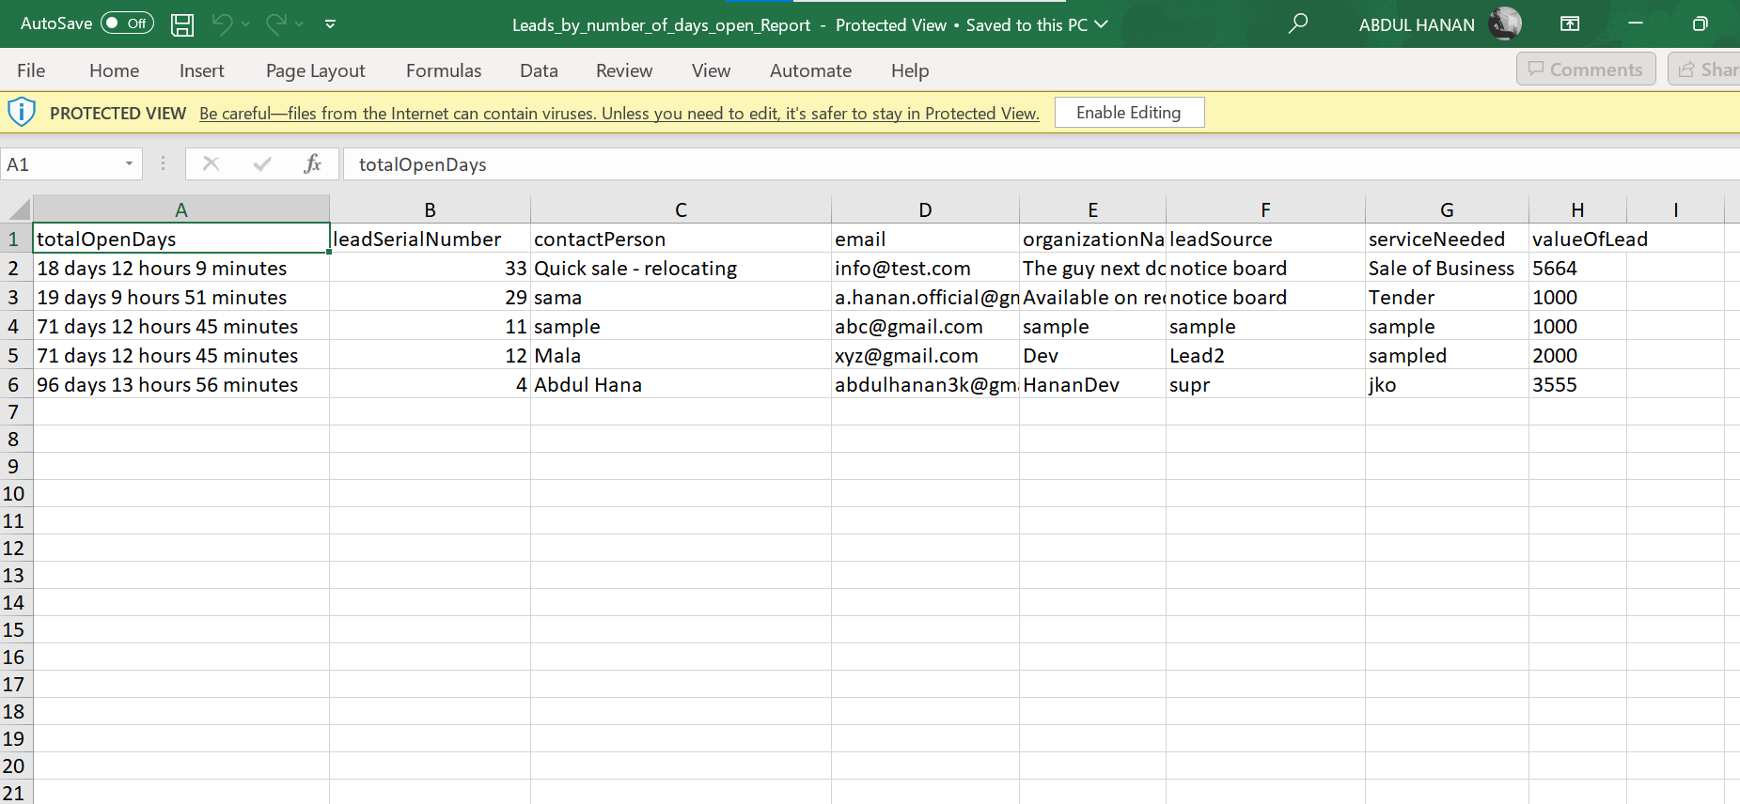The image size is (1740, 804).
Task: Click the Redo arrow icon
Action: coord(276,24)
